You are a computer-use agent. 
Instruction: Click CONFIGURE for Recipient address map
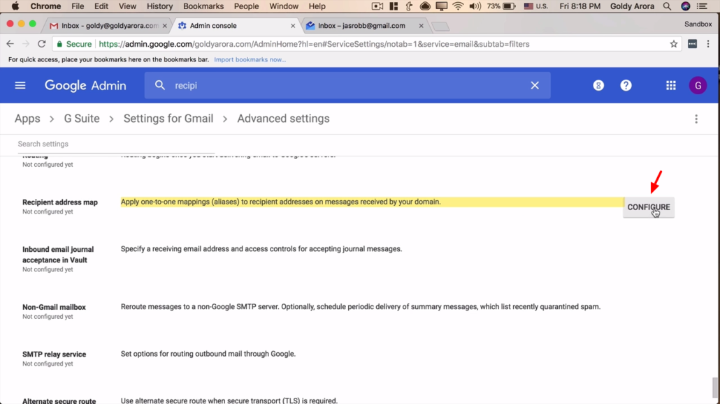(649, 207)
